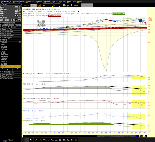The image size is (155, 142).
Task: Click the square box tool beside the pointer
Action: [x=31, y=140]
